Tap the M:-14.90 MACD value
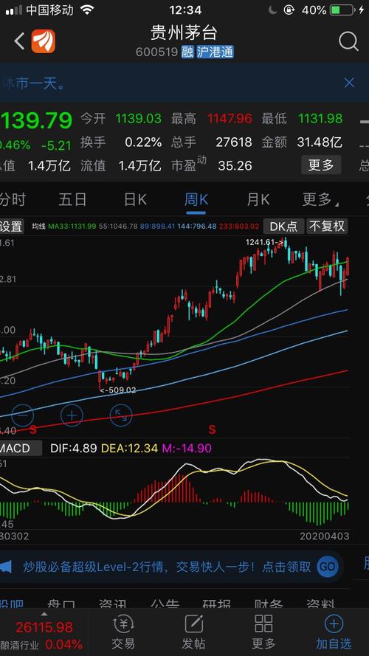This screenshot has height=656, width=369. point(187,449)
